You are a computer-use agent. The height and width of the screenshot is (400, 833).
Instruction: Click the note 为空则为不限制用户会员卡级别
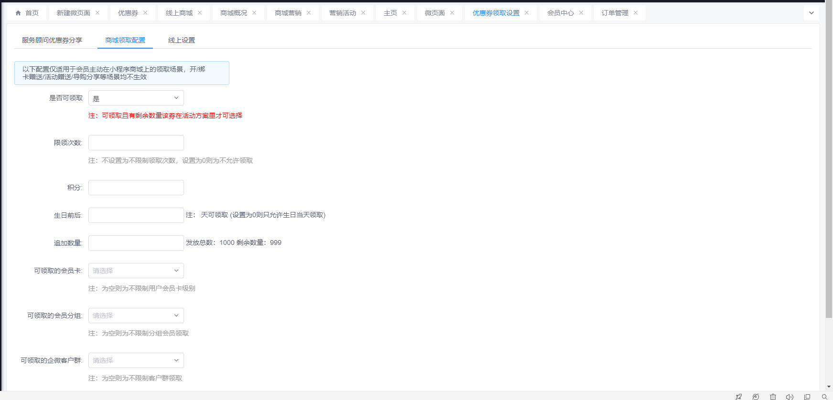click(x=142, y=288)
